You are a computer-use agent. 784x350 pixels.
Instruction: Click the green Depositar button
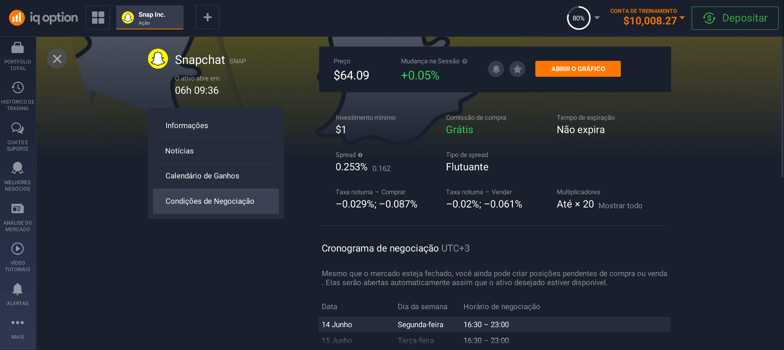click(735, 18)
